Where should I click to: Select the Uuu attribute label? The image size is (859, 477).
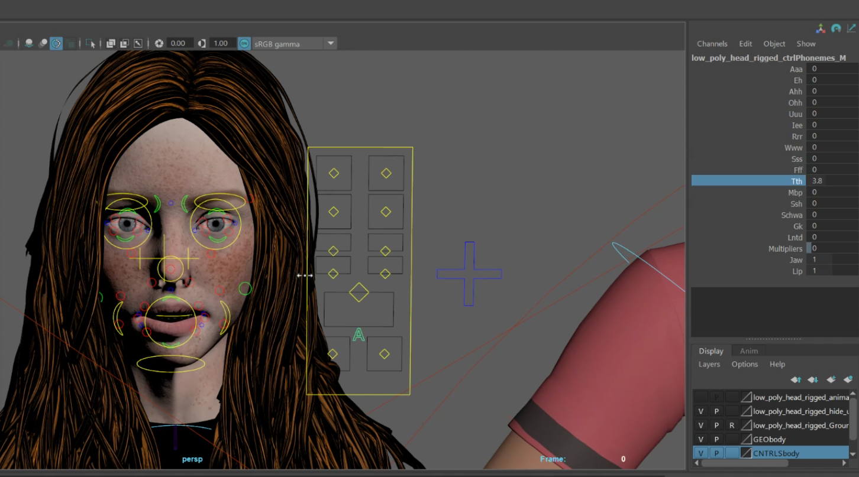(x=795, y=113)
